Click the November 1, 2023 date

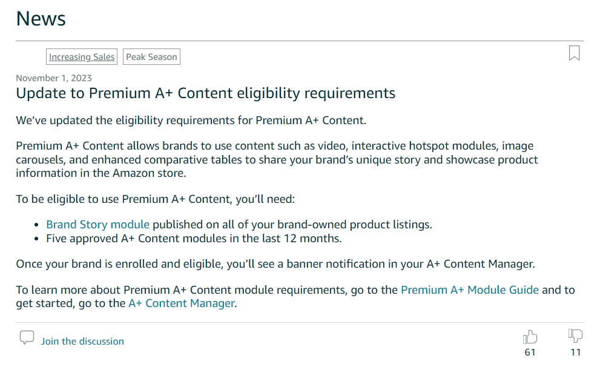click(54, 78)
